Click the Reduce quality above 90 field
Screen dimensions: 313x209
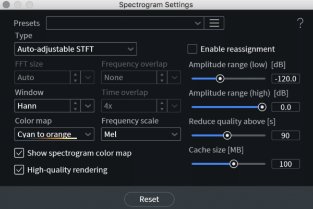pos(285,136)
